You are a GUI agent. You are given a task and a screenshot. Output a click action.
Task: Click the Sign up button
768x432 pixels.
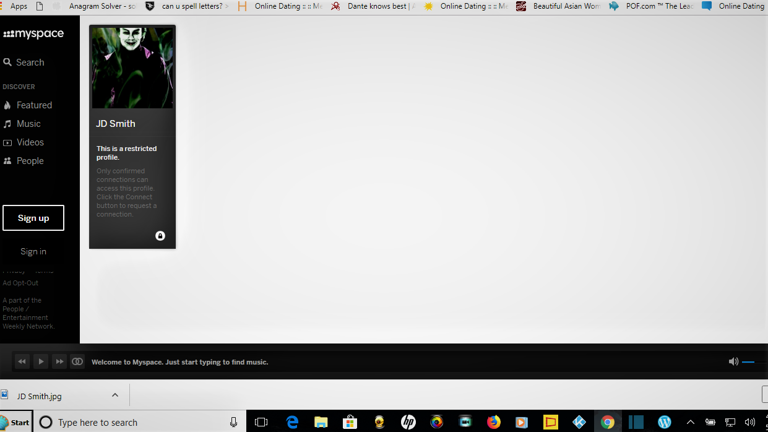33,218
